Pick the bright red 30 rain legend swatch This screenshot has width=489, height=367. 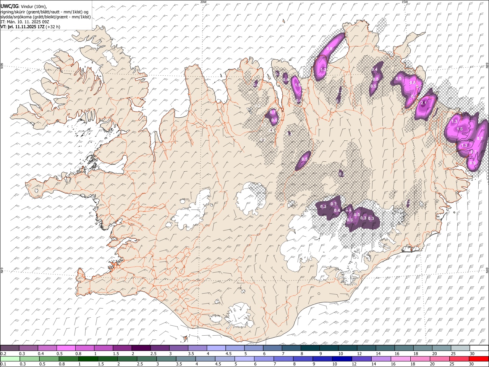(x=479, y=359)
